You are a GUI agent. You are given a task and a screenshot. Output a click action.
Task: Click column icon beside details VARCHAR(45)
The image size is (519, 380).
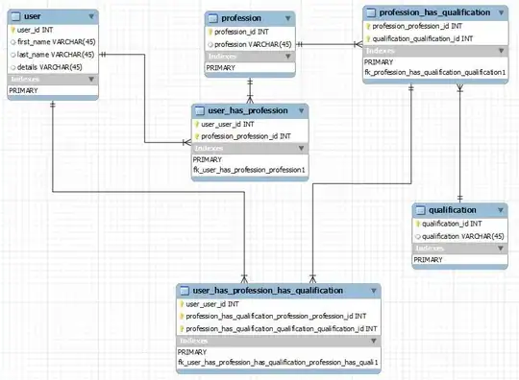13,67
